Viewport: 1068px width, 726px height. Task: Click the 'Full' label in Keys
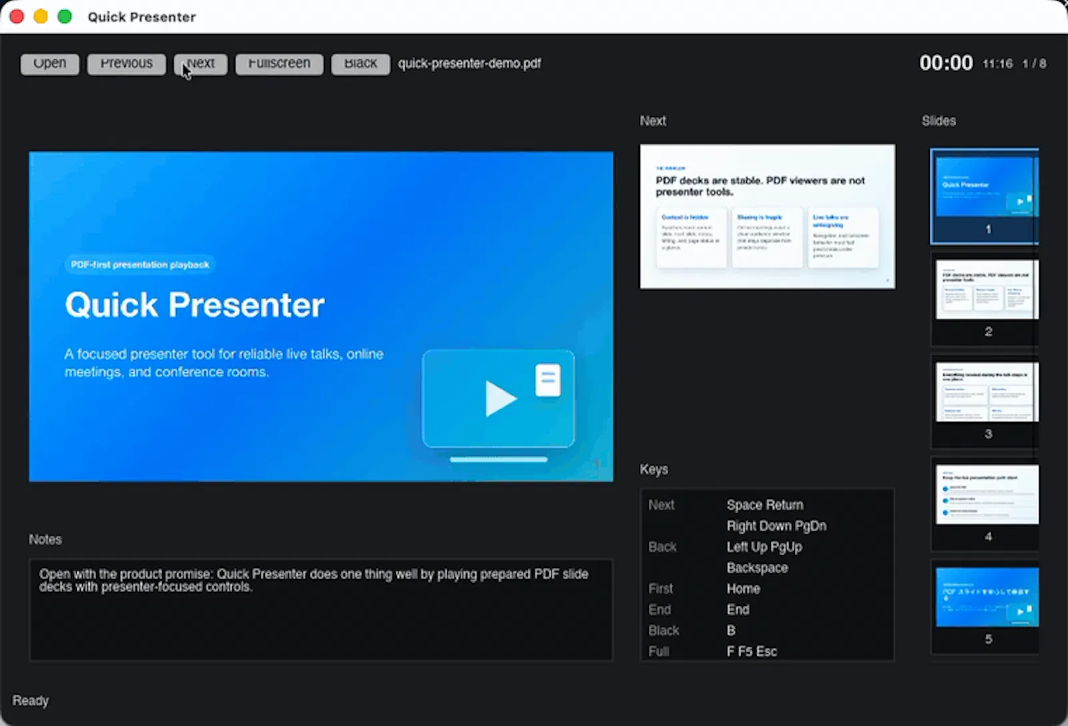658,651
